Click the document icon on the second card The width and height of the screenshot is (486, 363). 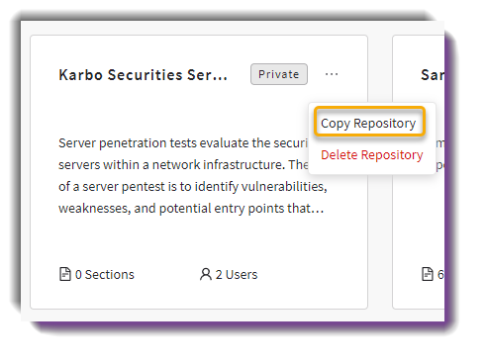point(428,274)
